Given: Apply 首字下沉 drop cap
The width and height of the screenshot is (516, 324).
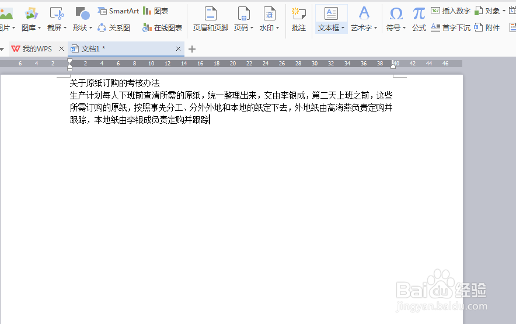Looking at the screenshot, I should (x=451, y=27).
